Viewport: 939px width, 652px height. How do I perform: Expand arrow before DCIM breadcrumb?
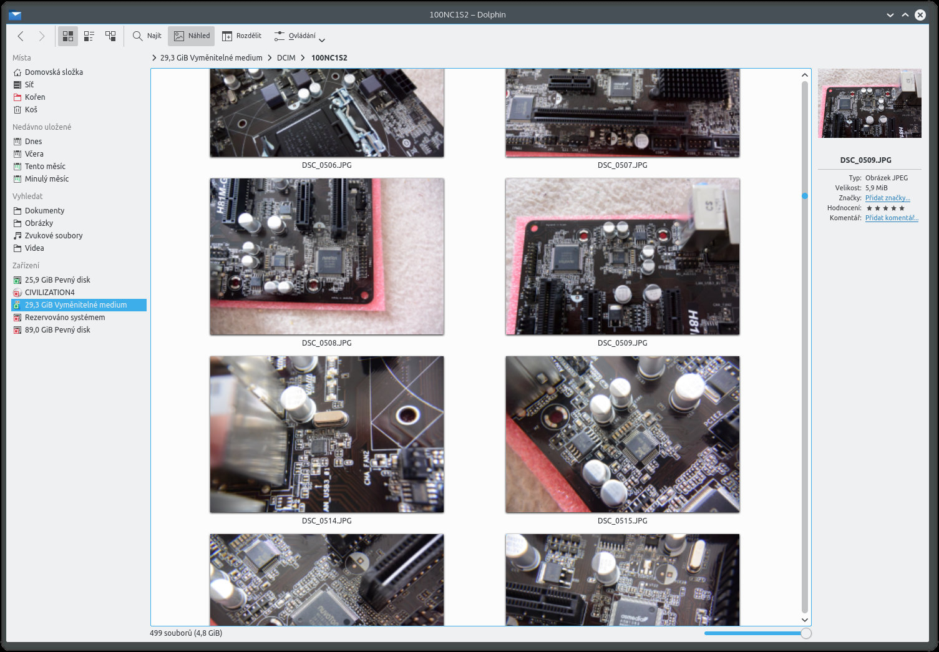[270, 57]
